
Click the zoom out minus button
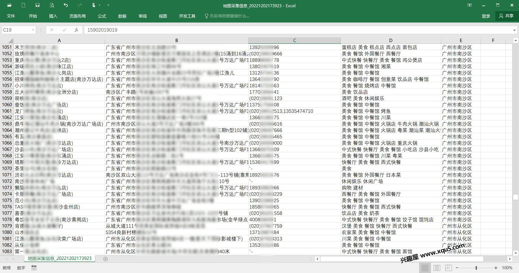[x=457, y=268]
